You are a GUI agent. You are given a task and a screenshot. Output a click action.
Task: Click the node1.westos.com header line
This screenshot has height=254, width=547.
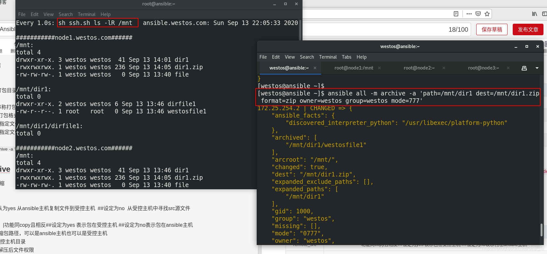pyautogui.click(x=74, y=37)
